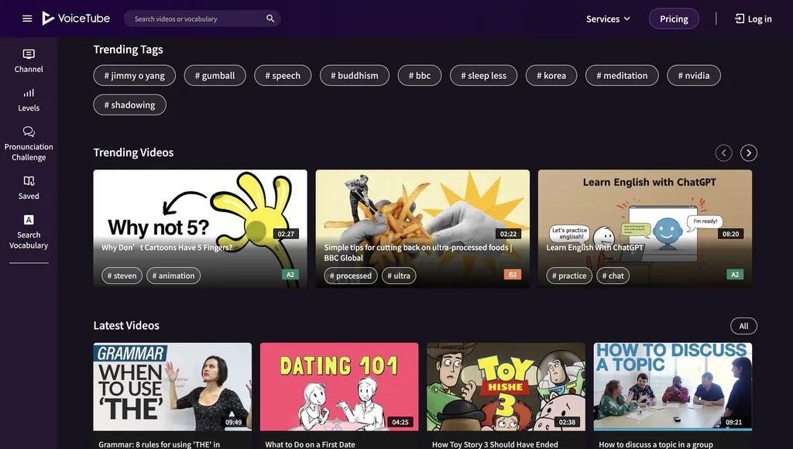The height and width of the screenshot is (449, 793).
Task: Open Saved items in sidebar
Action: point(29,187)
